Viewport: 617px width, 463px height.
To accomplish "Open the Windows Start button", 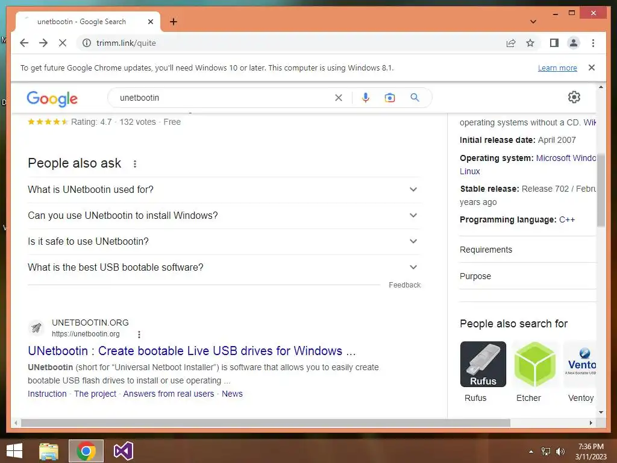I will pos(14,451).
